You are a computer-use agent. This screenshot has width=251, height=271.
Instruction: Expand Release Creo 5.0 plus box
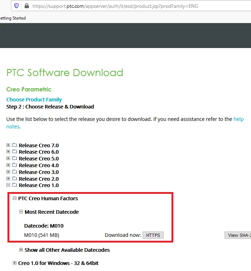coord(8,158)
